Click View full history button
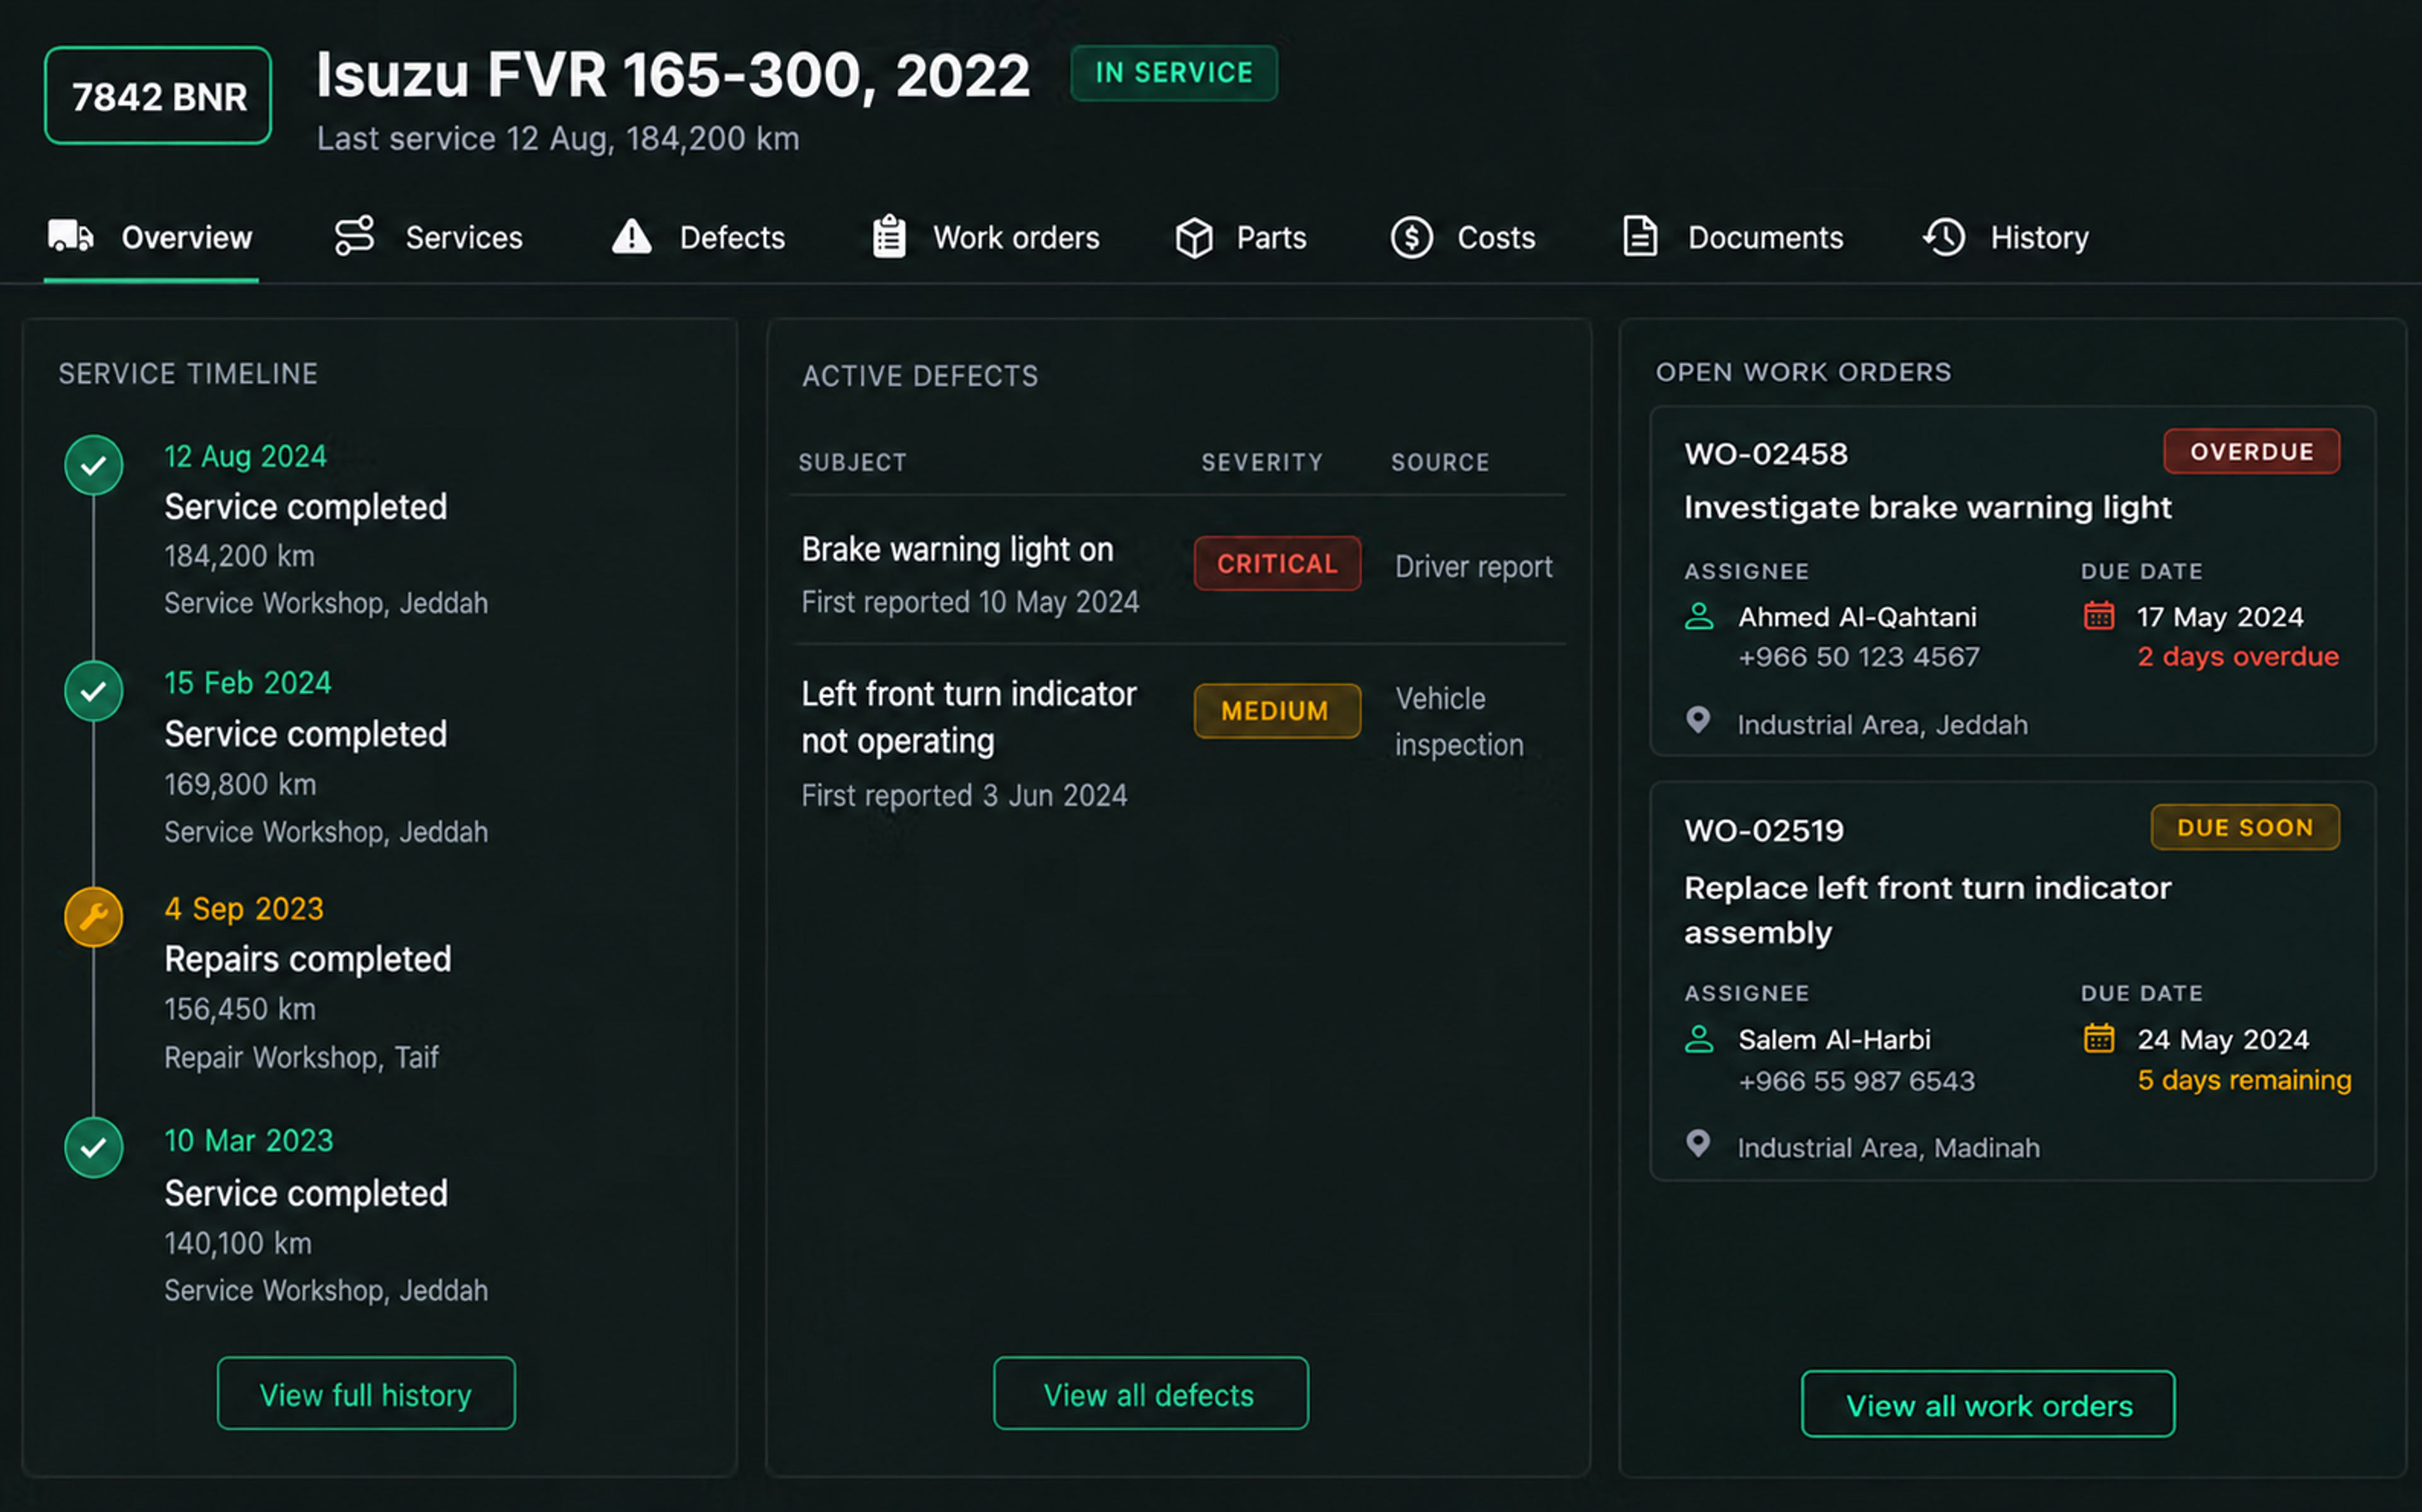This screenshot has height=1512, width=2422. coord(366,1393)
